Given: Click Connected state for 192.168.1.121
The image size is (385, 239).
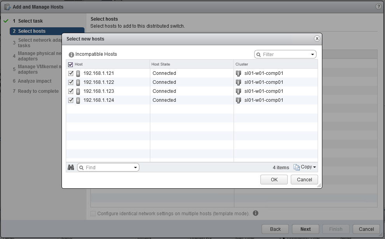Looking at the screenshot, I should point(164,73).
